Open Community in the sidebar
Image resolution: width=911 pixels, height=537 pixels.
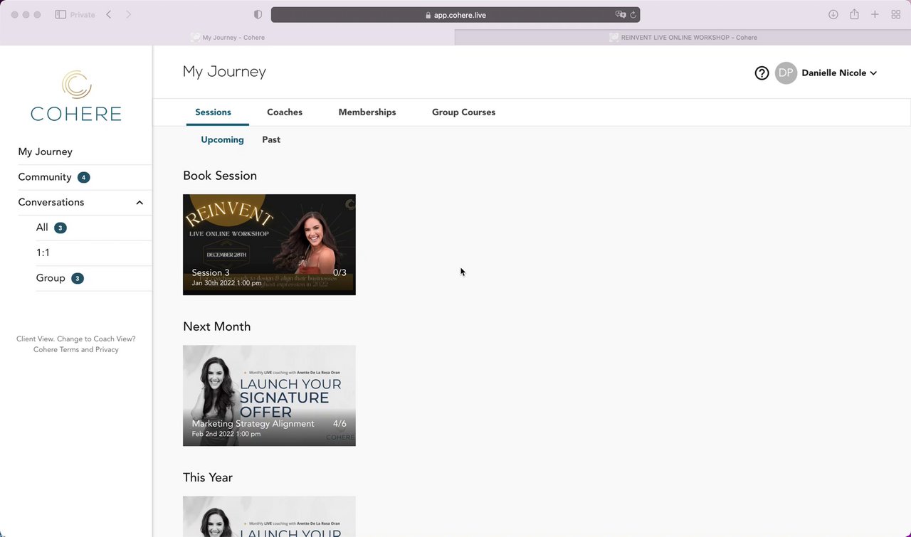[45, 177]
